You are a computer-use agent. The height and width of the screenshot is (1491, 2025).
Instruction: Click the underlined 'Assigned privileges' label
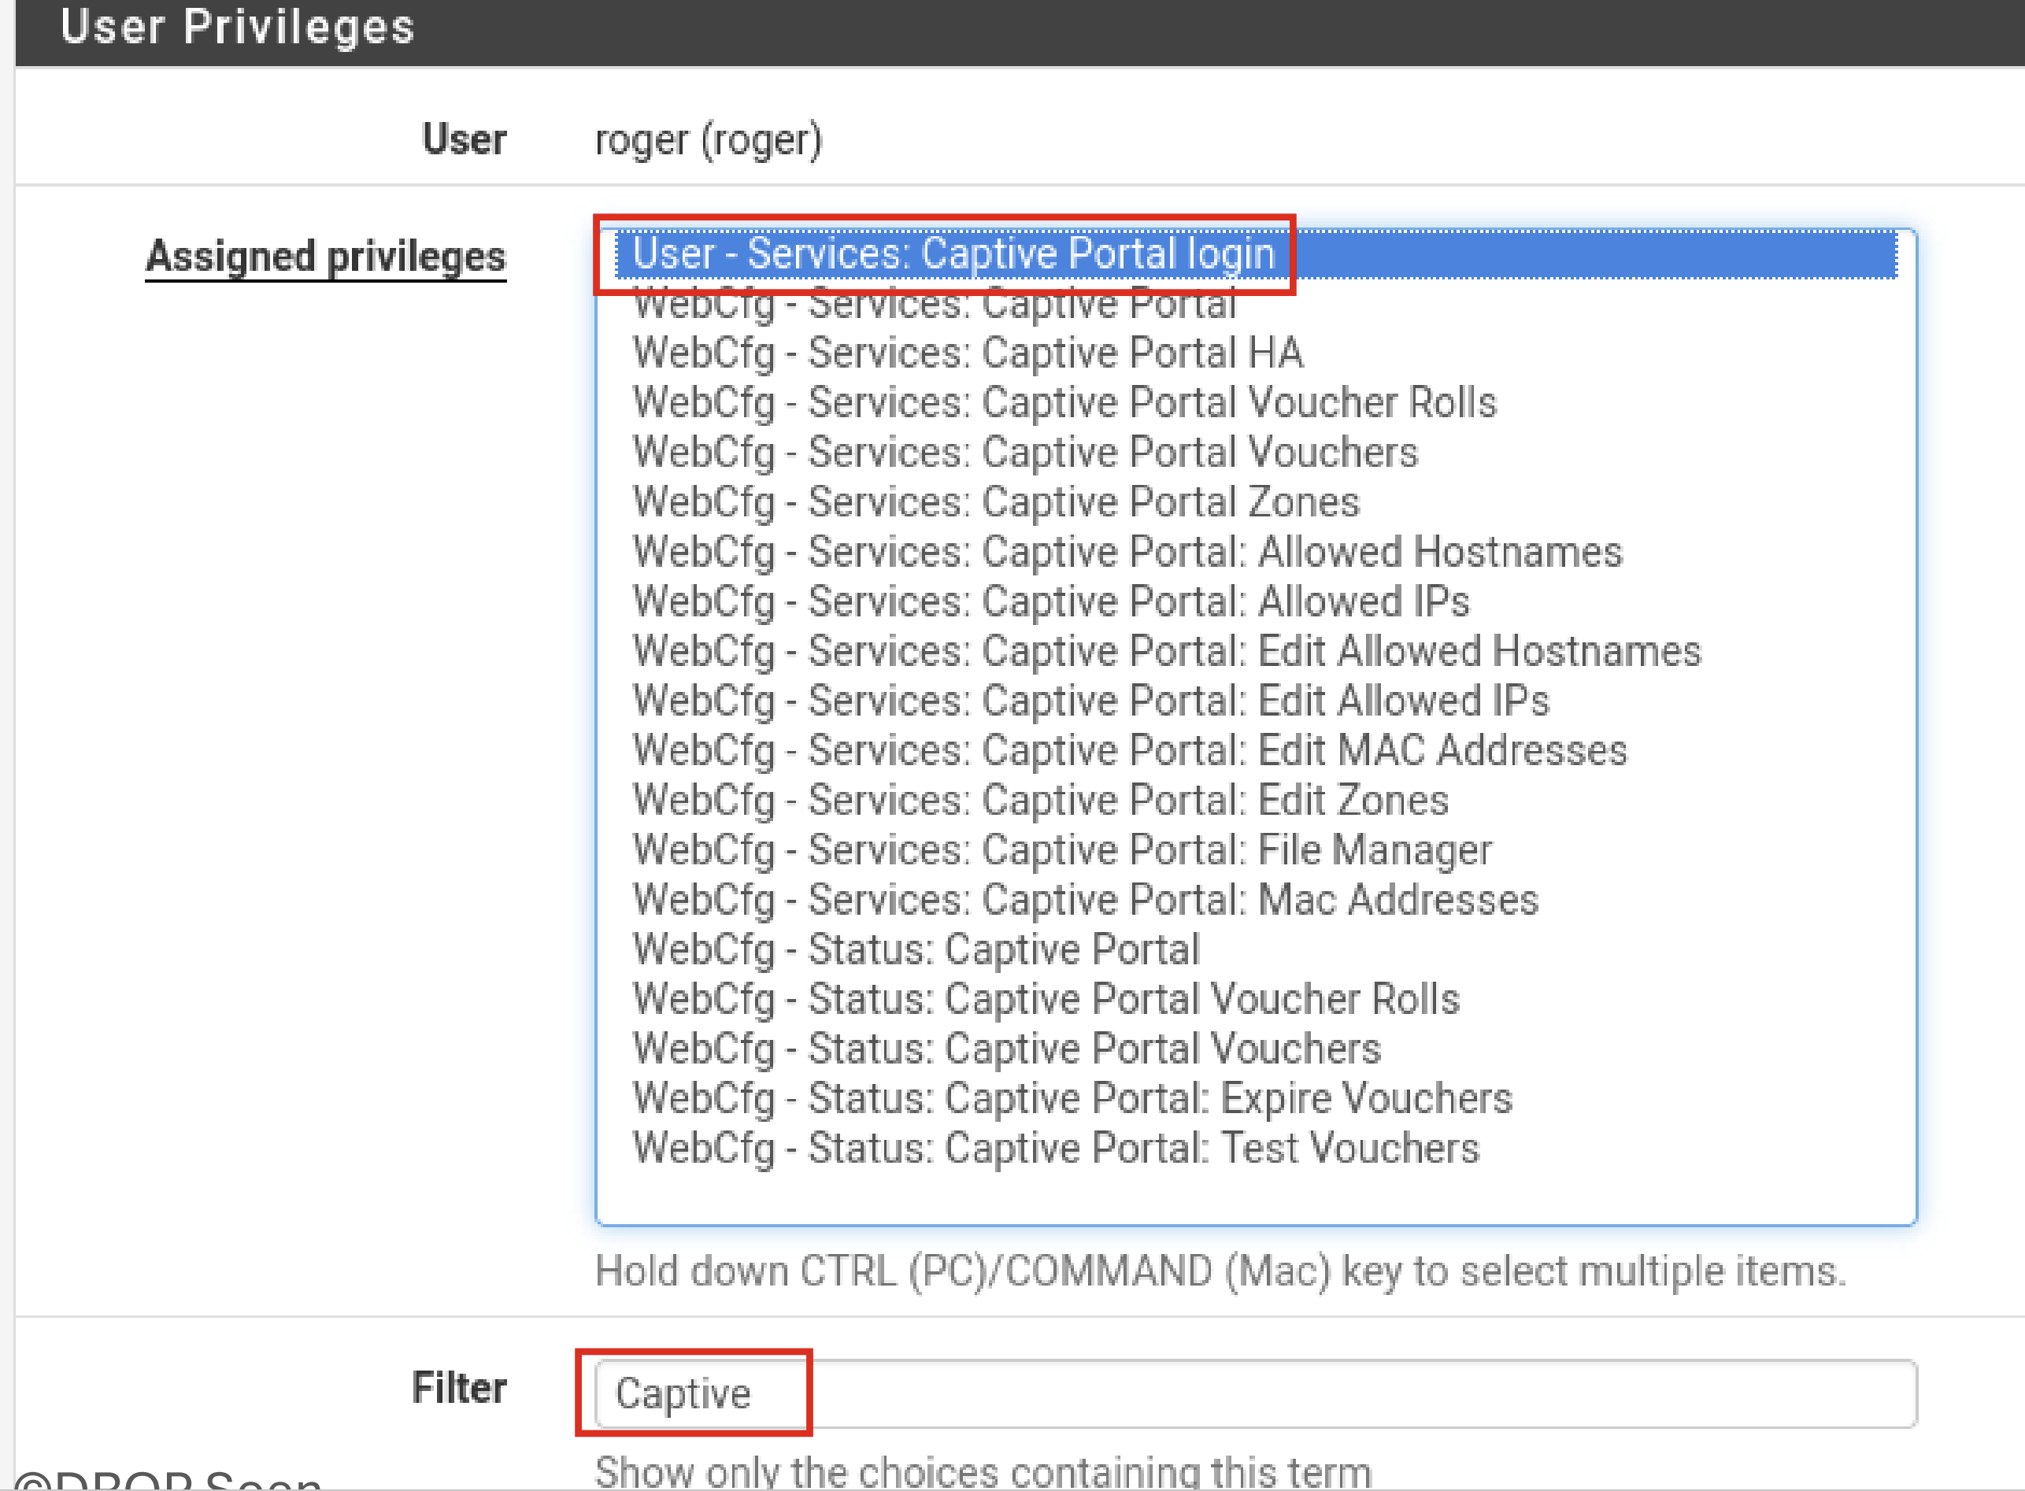(x=326, y=257)
